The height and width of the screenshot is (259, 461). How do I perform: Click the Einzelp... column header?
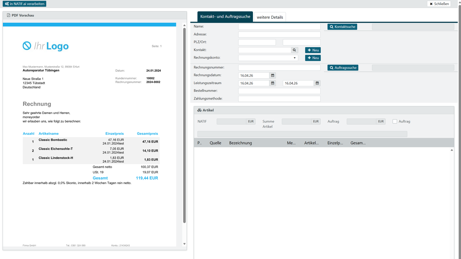pyautogui.click(x=335, y=143)
